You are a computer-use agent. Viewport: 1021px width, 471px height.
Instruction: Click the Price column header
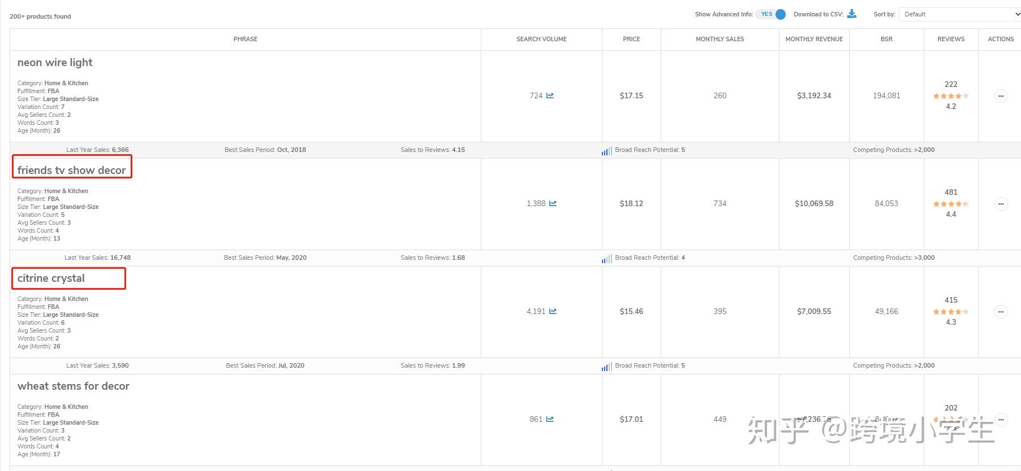click(x=631, y=39)
